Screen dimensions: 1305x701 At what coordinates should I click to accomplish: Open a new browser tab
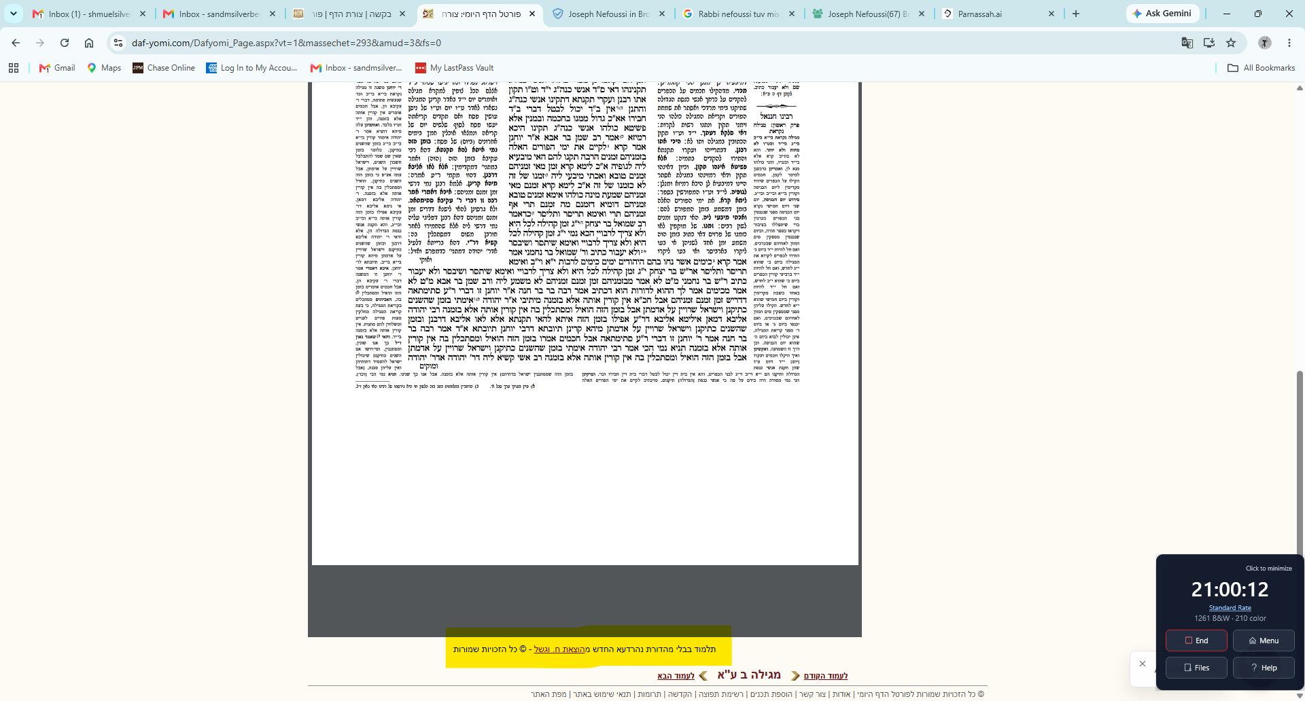pyautogui.click(x=1076, y=14)
